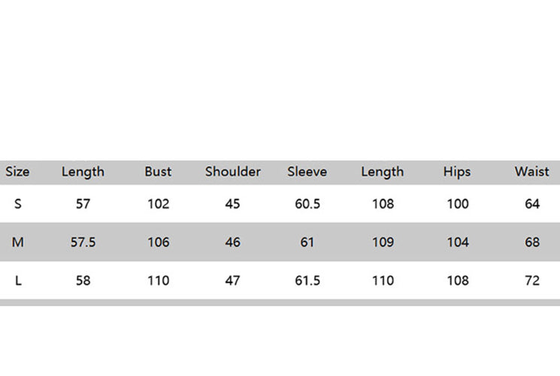
Task: Click the sleeve value 61.5
Action: click(307, 281)
